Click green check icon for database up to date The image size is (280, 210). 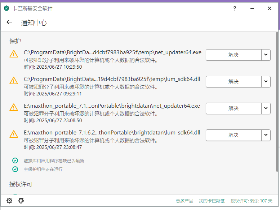[x=15, y=160]
